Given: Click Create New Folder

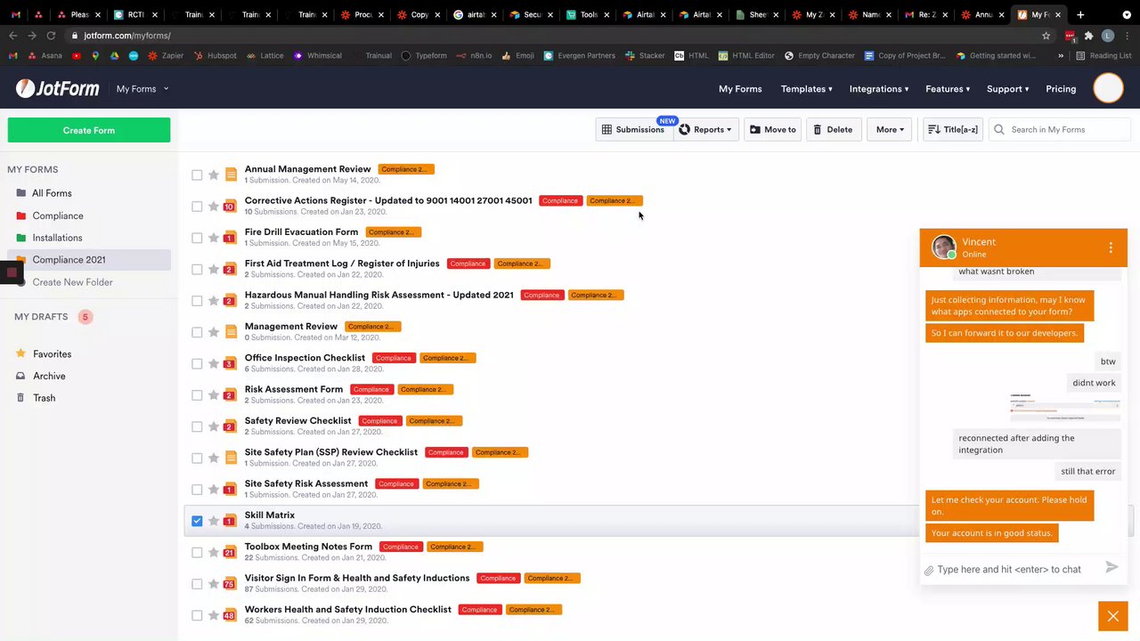Looking at the screenshot, I should pos(72,282).
